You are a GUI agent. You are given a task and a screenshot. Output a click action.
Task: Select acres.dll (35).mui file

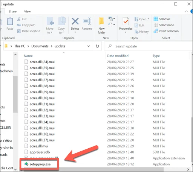pos(42,128)
